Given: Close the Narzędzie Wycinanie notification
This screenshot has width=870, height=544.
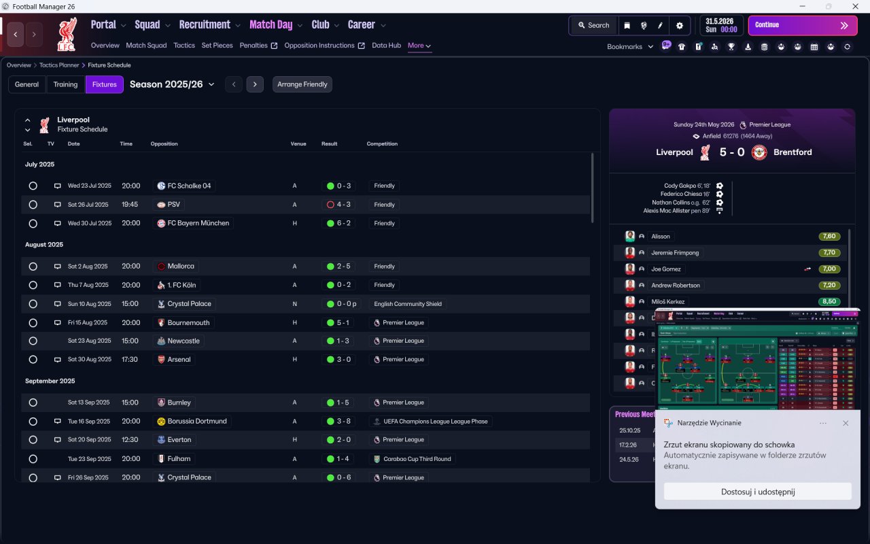Looking at the screenshot, I should 846,423.
